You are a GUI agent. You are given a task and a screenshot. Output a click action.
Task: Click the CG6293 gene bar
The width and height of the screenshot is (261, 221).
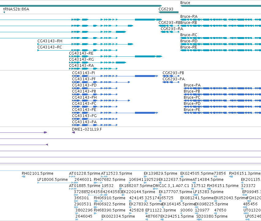tap(168, 12)
